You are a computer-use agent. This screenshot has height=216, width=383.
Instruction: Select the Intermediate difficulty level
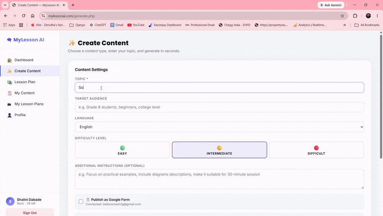point(219,150)
